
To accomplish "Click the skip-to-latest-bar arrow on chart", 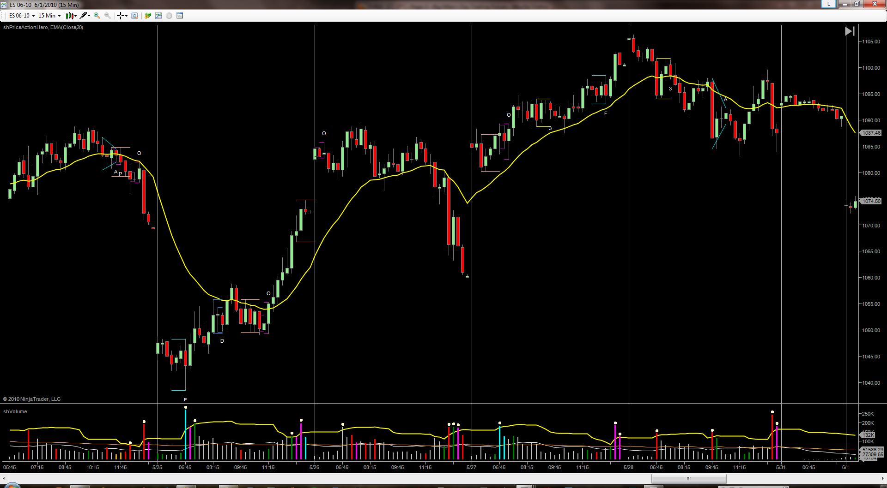I will point(850,31).
